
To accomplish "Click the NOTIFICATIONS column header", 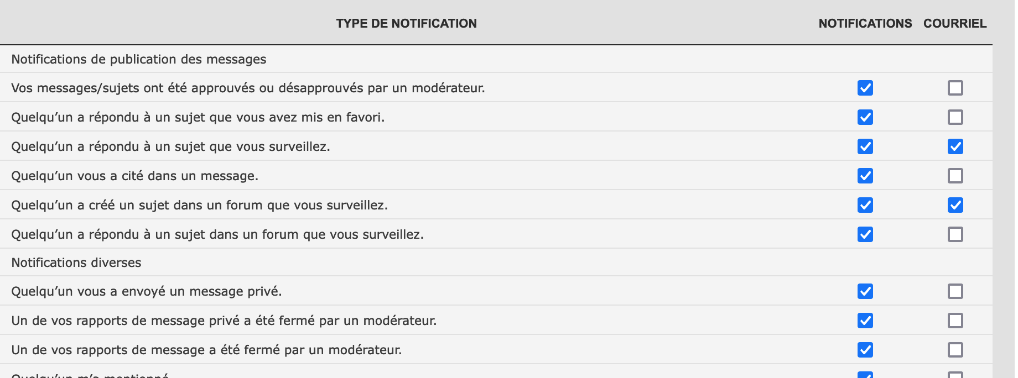I will click(x=865, y=23).
